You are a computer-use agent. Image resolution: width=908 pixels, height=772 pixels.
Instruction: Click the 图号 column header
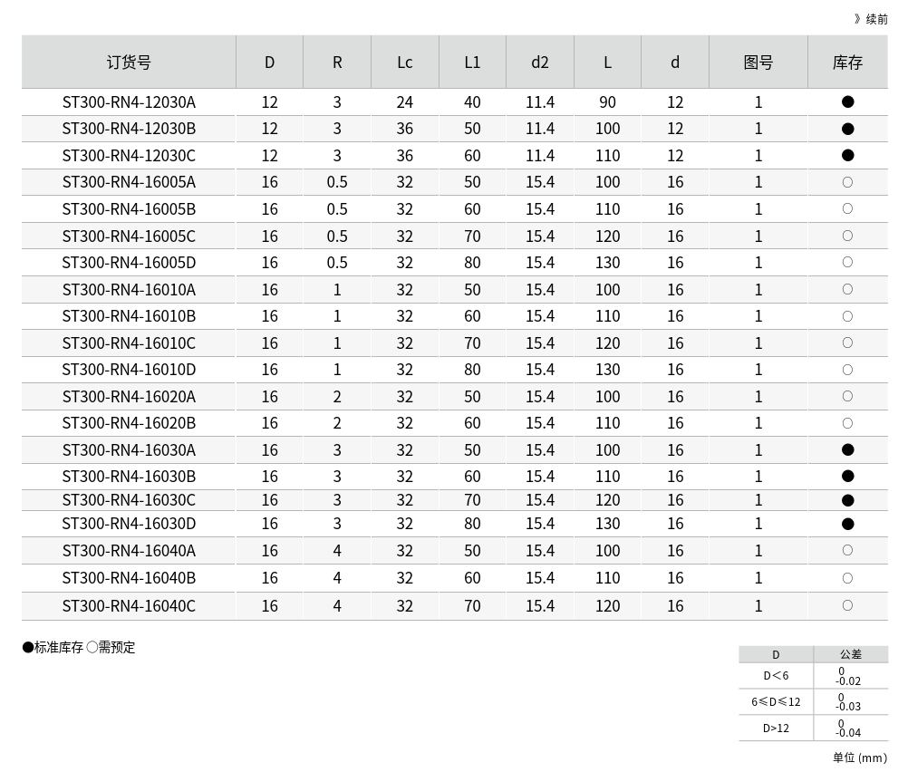(758, 63)
